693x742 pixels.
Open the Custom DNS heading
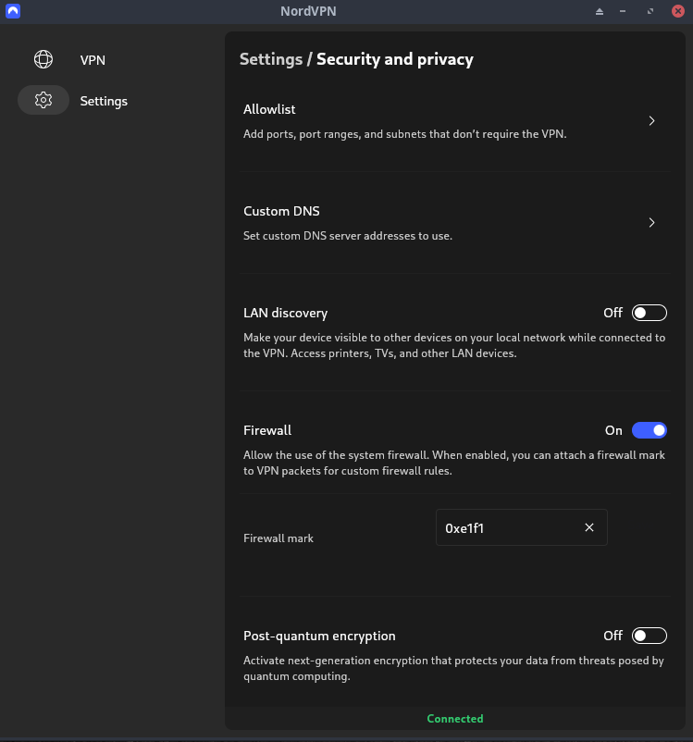(x=281, y=211)
